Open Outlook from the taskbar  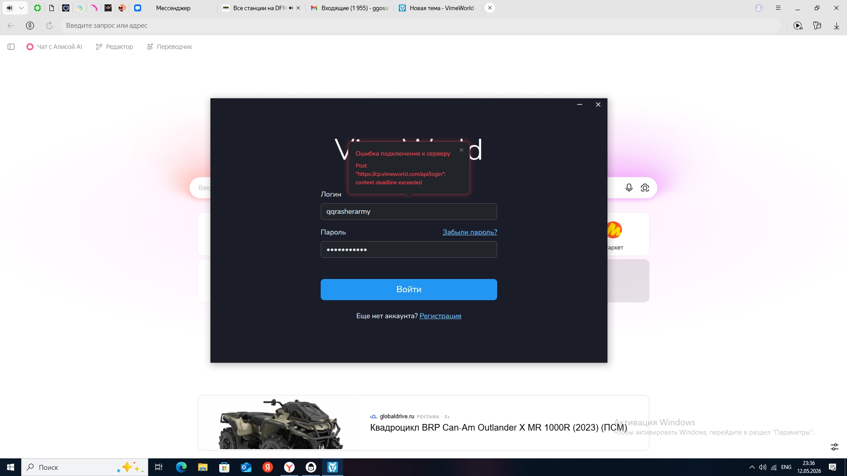246,467
